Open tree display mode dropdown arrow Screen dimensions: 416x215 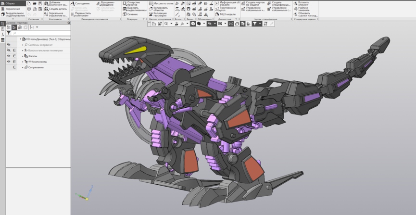[37, 27]
